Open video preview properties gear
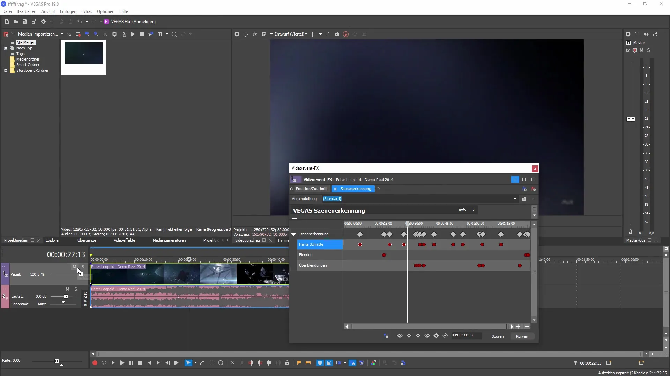Image resolution: width=670 pixels, height=376 pixels. (237, 34)
